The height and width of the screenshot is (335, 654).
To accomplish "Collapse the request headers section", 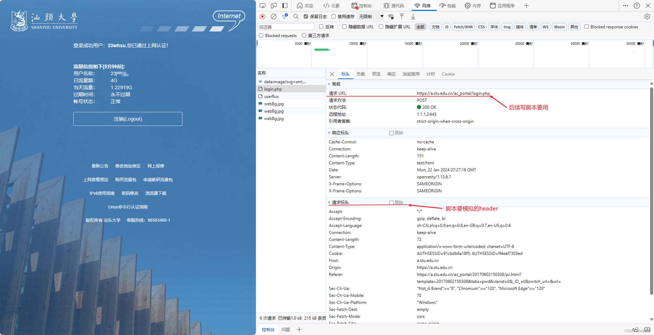I will point(329,203).
